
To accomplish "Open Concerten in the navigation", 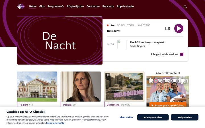I will point(93,6).
